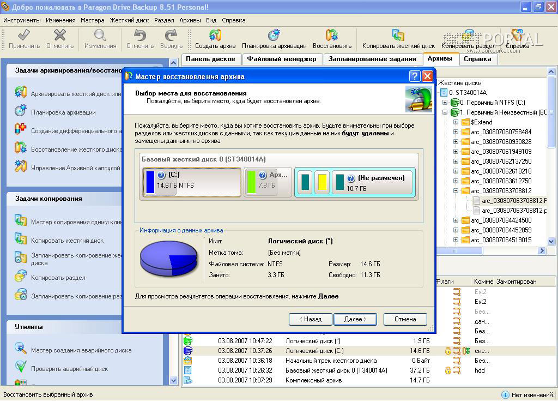Click tree horizontal scrollbar right arrow
The image size is (558, 401).
(542, 250)
